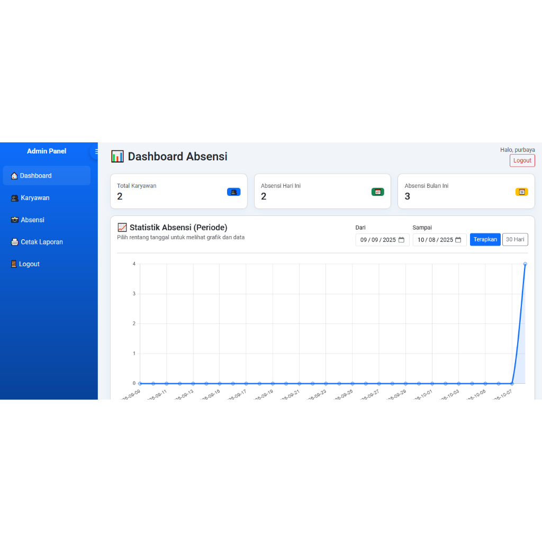
Task: Click the blue Total Karyawan badge icon
Action: (x=233, y=192)
